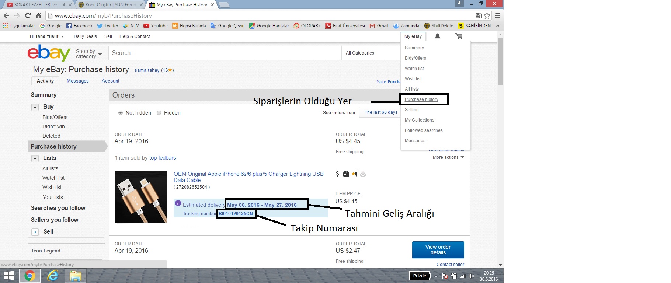Select the Not hidden radio button
Screen dimensions: 671x283
coord(121,113)
